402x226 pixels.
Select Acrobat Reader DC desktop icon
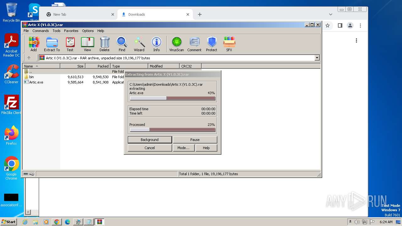(x=11, y=46)
